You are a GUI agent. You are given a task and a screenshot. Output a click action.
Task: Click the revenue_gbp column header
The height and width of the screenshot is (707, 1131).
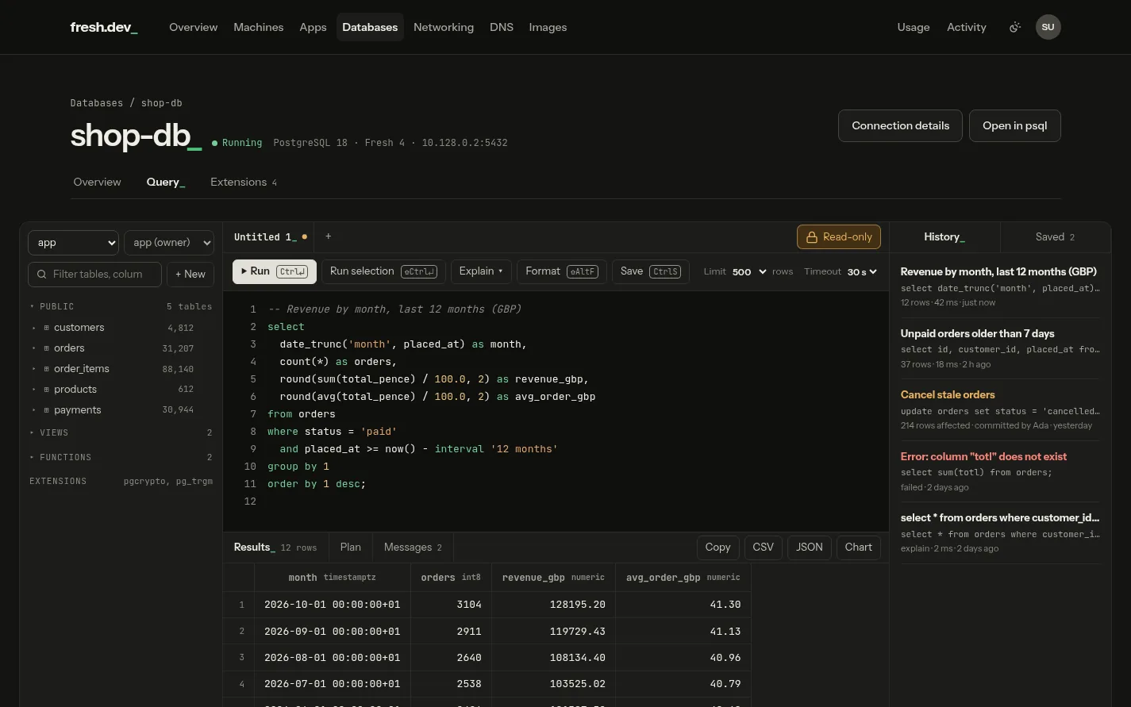(553, 578)
